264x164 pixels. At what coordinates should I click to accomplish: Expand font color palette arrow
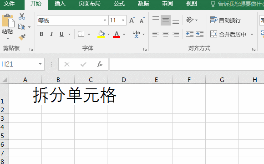point(124,34)
